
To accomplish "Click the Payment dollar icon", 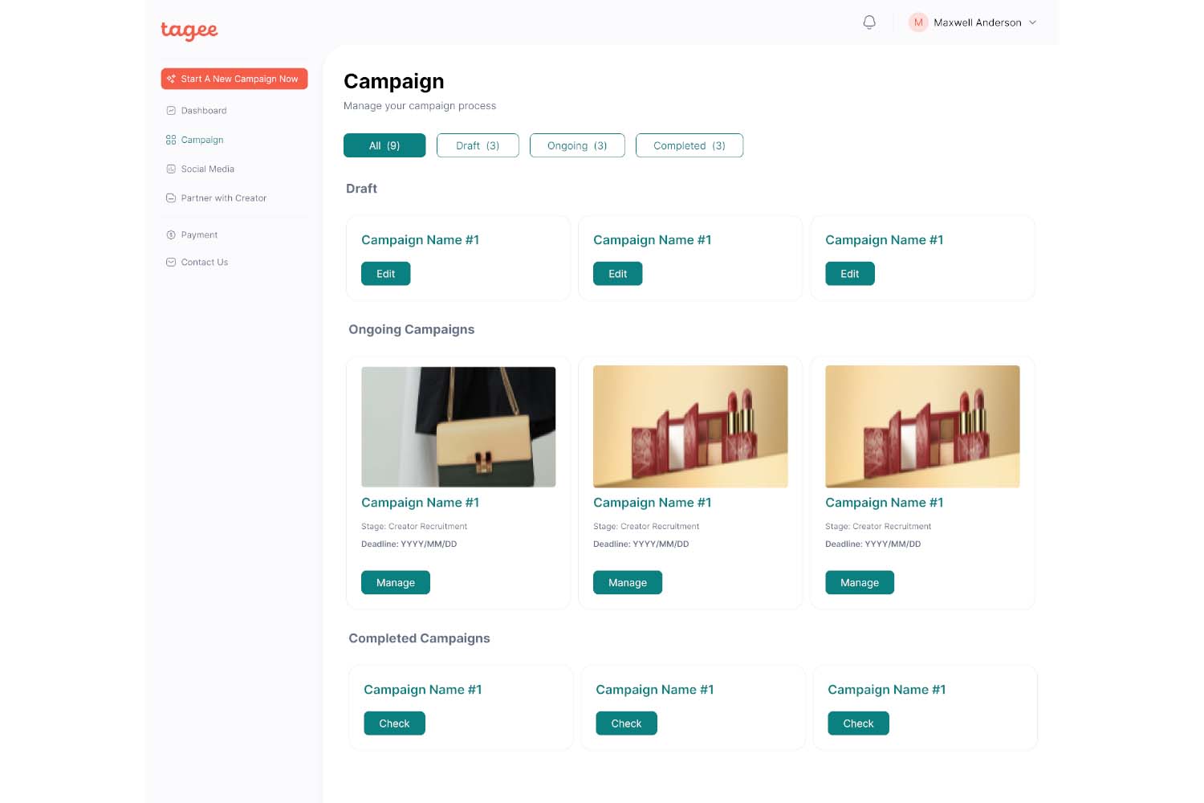I will pyautogui.click(x=171, y=235).
